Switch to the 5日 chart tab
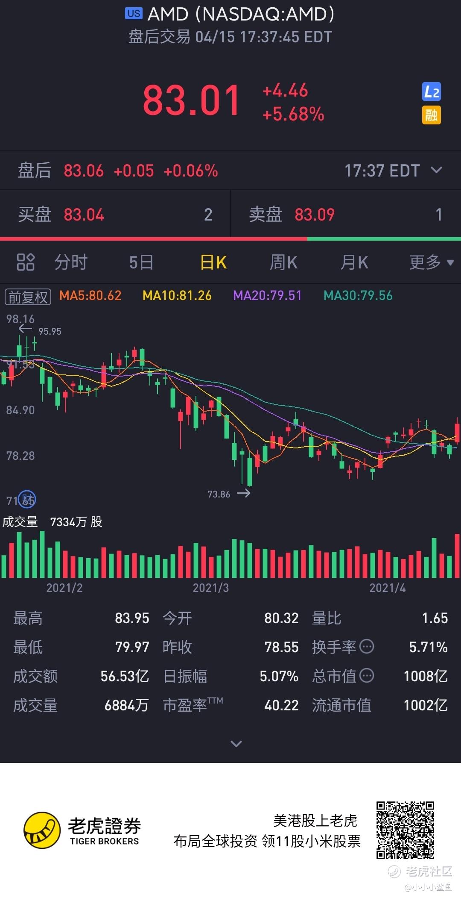Screen dimensions: 461x898 pos(141,262)
